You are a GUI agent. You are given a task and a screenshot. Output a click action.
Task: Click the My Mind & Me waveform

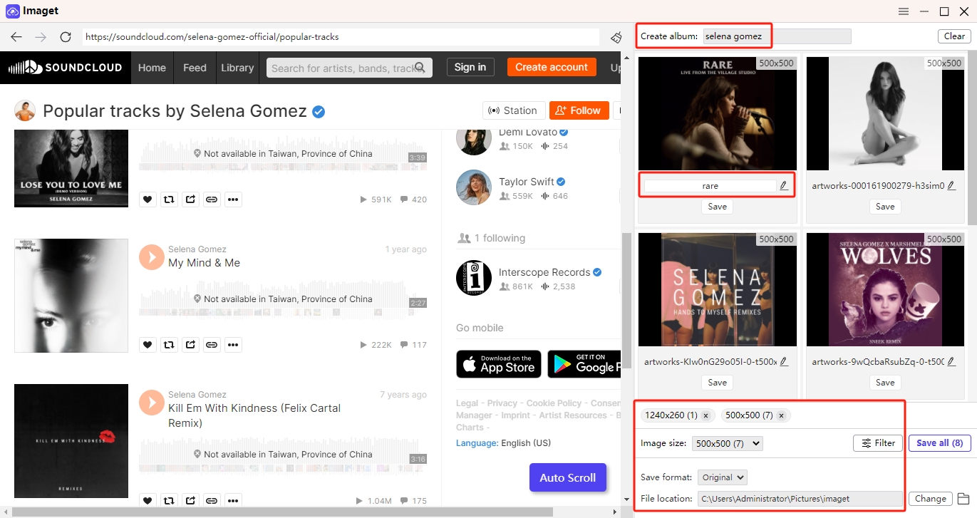coord(283,299)
